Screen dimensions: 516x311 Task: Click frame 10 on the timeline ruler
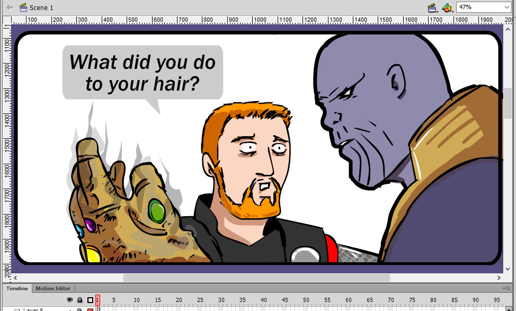point(137,300)
